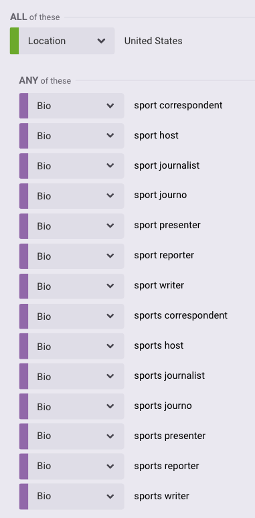Open the Location filter type dropdown
Screen dimensions: 255x518
coord(66,41)
